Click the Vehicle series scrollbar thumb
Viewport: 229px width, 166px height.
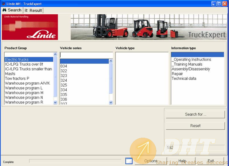pos(111,78)
